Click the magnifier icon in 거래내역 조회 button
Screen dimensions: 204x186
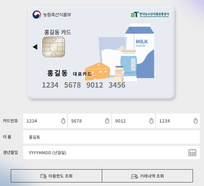(134, 176)
